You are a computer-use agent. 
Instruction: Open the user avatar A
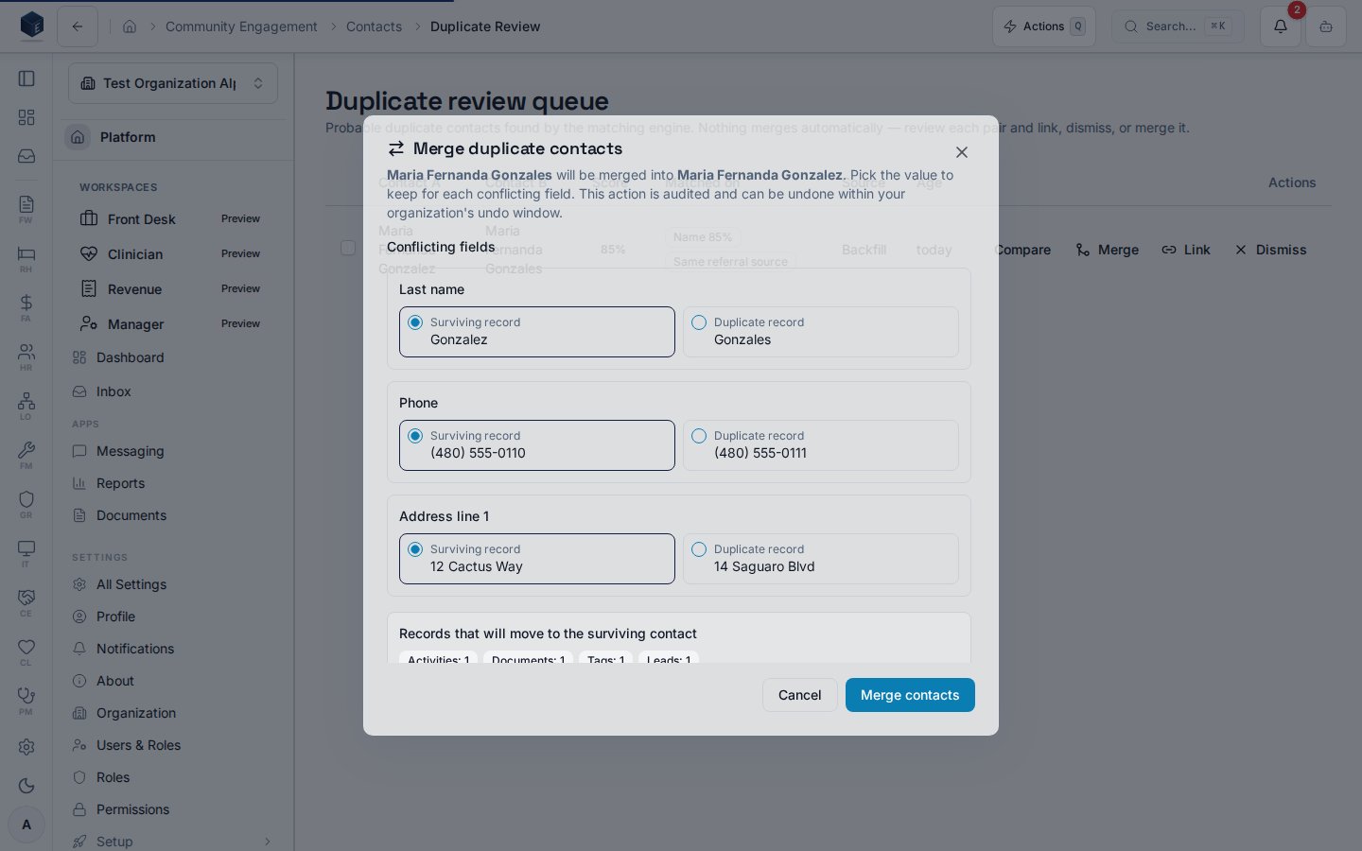[x=26, y=825]
